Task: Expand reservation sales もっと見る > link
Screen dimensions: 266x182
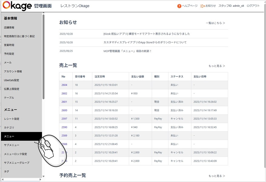Action: (217, 176)
